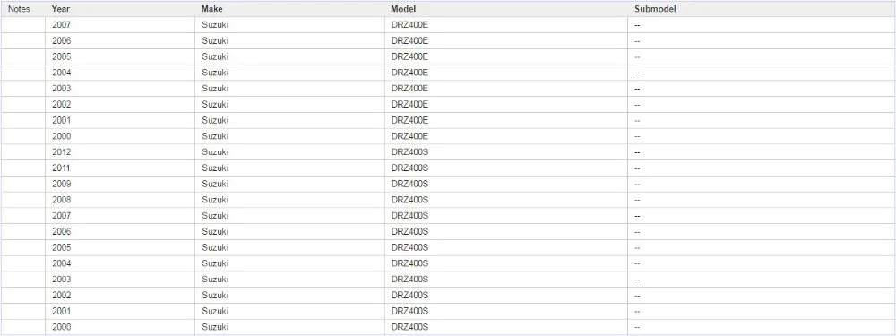The height and width of the screenshot is (336, 896).
Task: Click Suzuki in the 2005 DRZ400E row
Action: (x=215, y=57)
